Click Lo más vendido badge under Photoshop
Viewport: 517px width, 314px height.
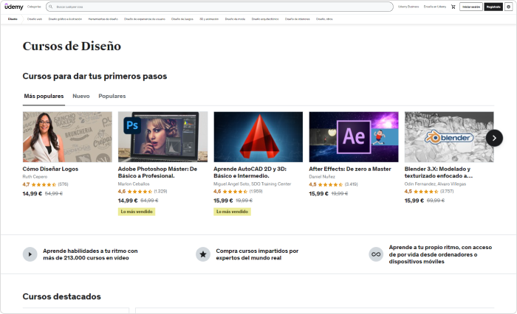(137, 212)
